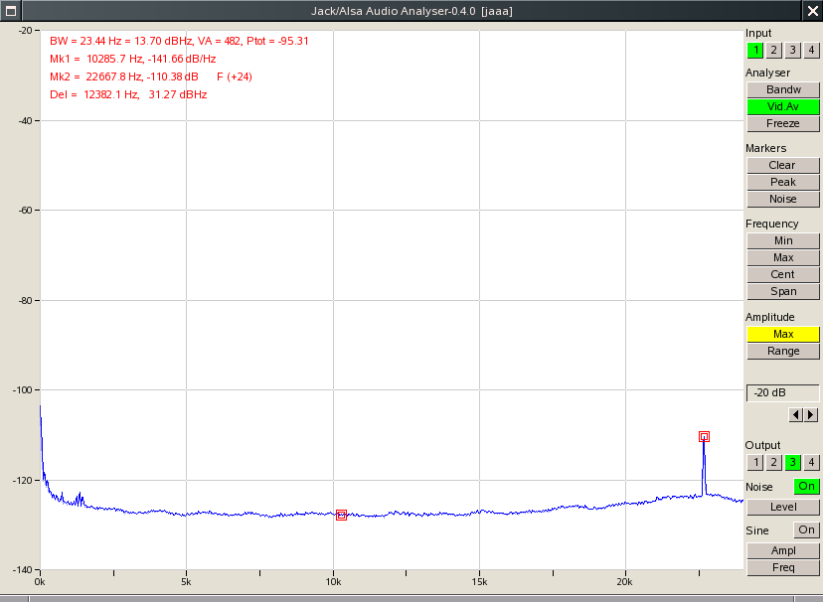Select the Mk1 marker near 10k

click(x=341, y=515)
